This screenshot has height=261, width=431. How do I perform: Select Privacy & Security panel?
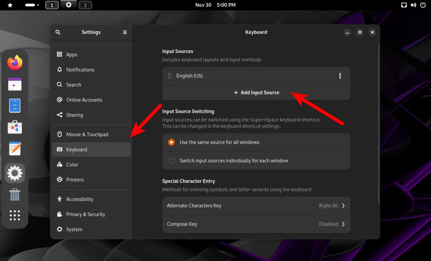tap(91, 214)
